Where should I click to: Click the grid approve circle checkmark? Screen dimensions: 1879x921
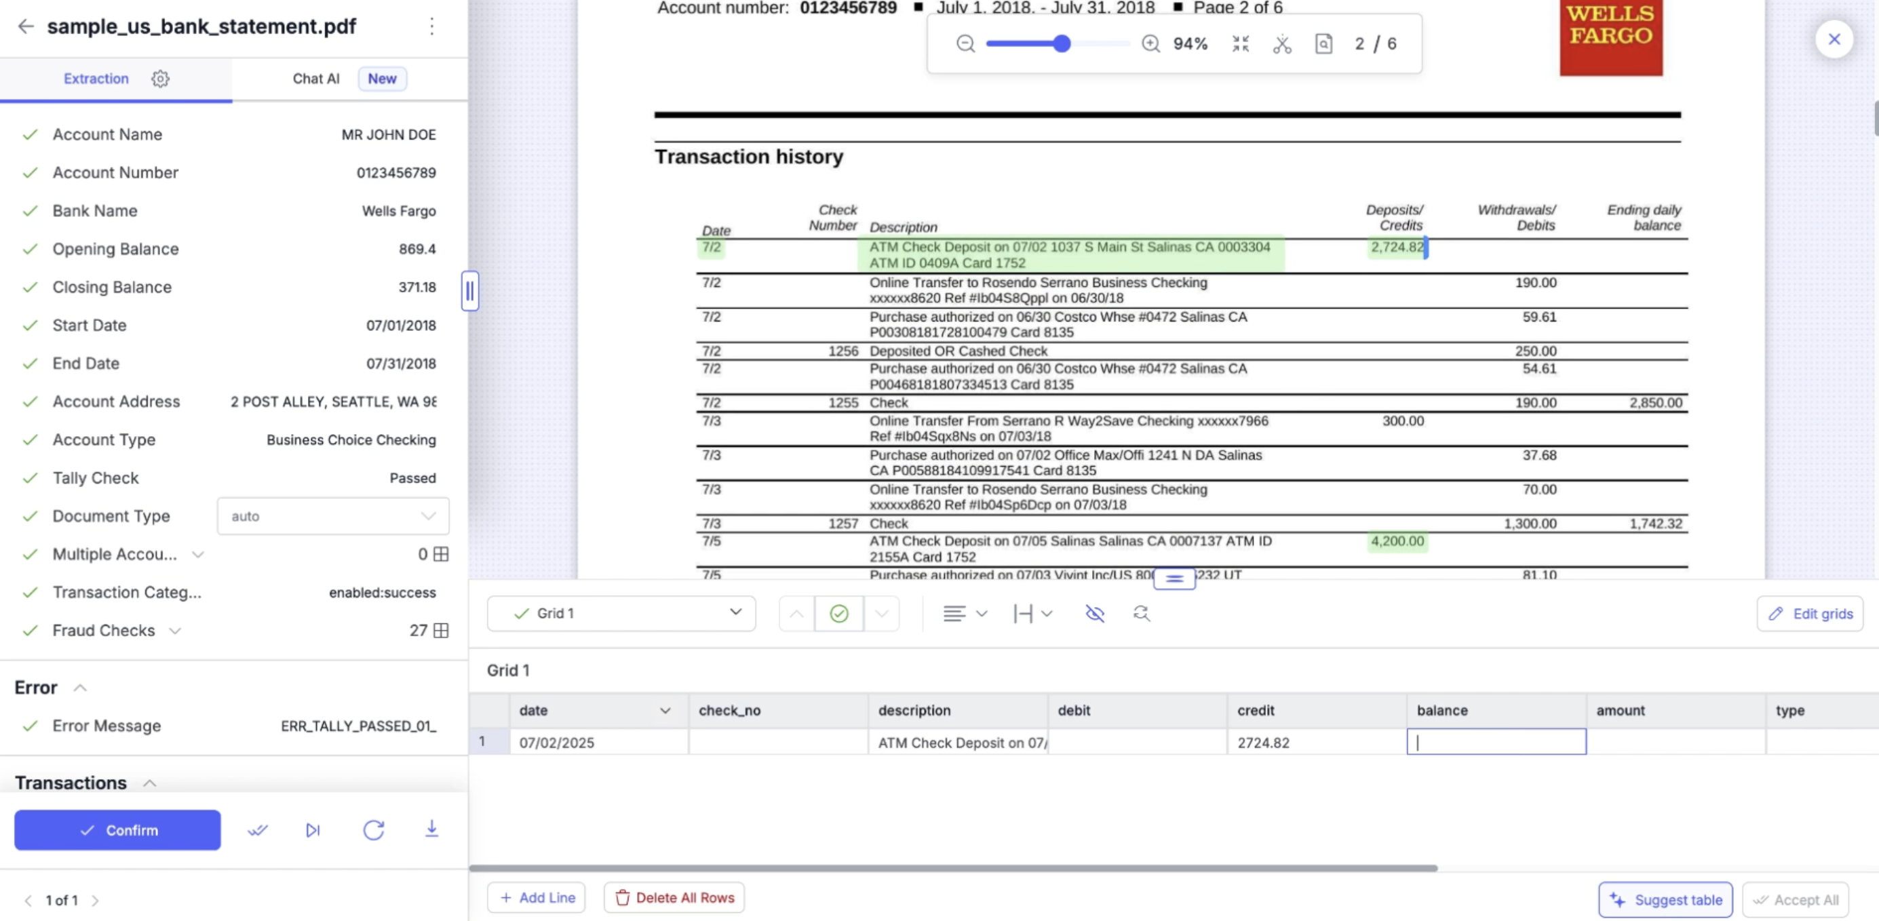click(839, 613)
